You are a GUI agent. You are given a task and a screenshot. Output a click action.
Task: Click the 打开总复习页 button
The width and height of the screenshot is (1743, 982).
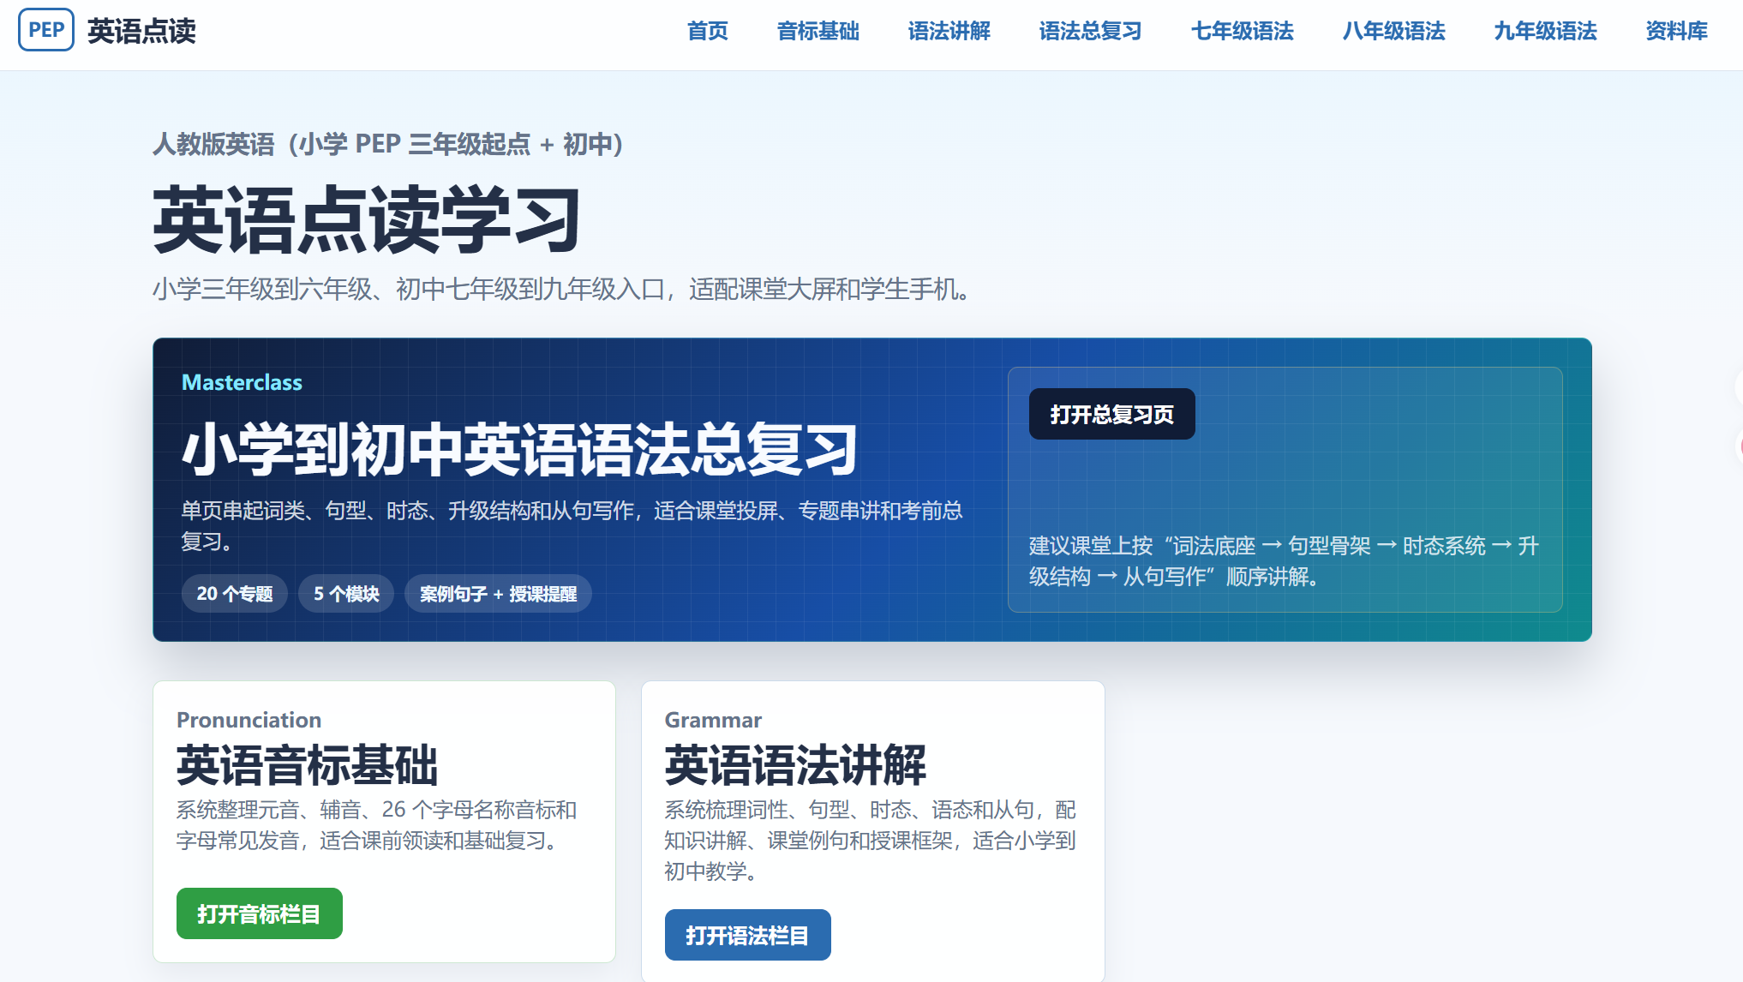tap(1112, 414)
